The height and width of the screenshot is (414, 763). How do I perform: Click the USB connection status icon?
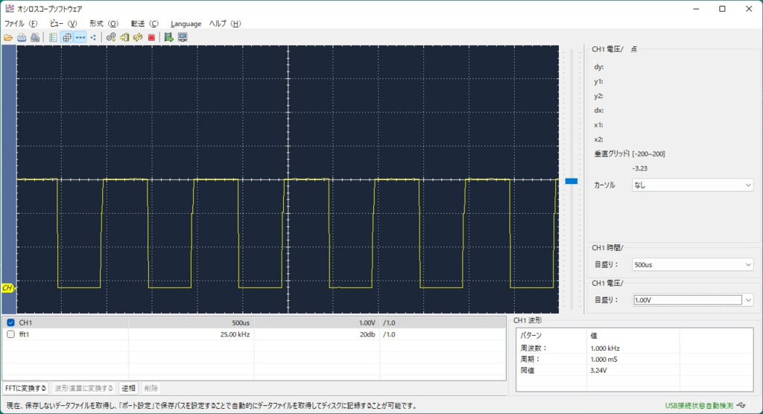point(741,405)
